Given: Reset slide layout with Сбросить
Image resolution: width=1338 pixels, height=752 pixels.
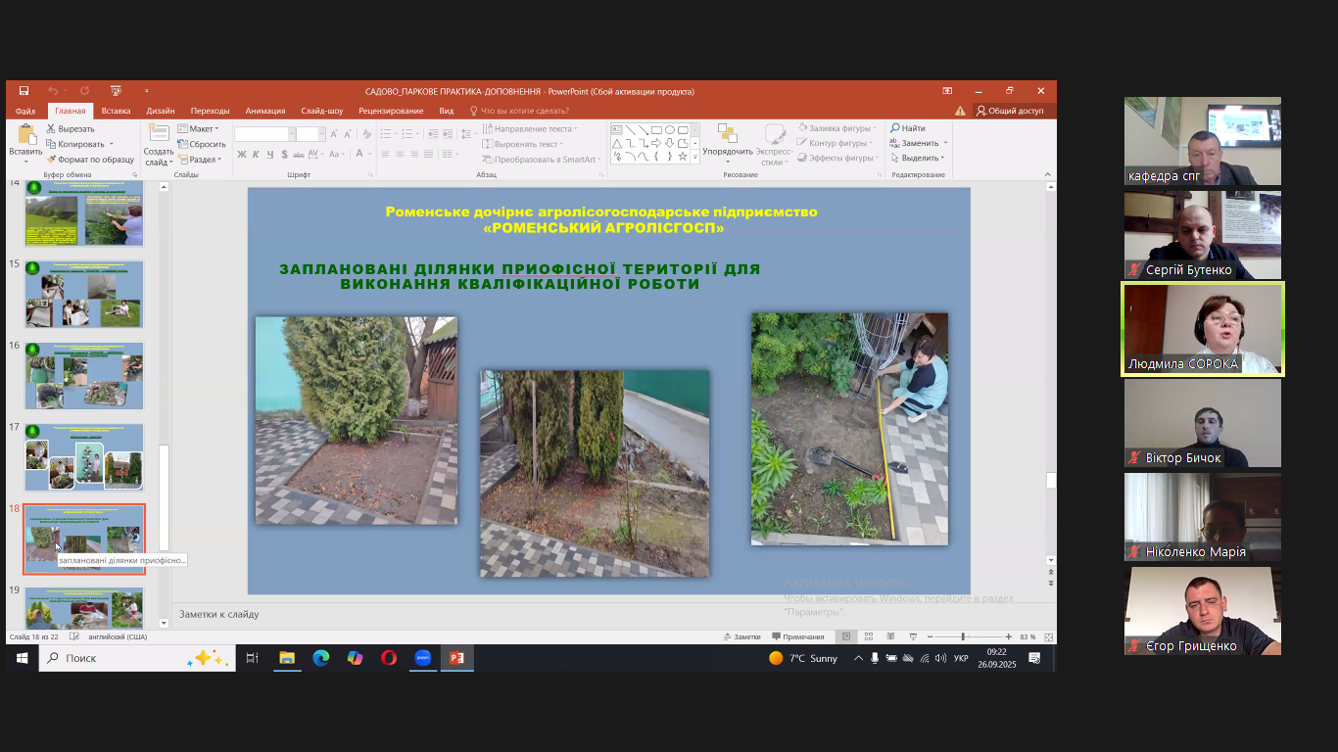Looking at the screenshot, I should coord(201,144).
